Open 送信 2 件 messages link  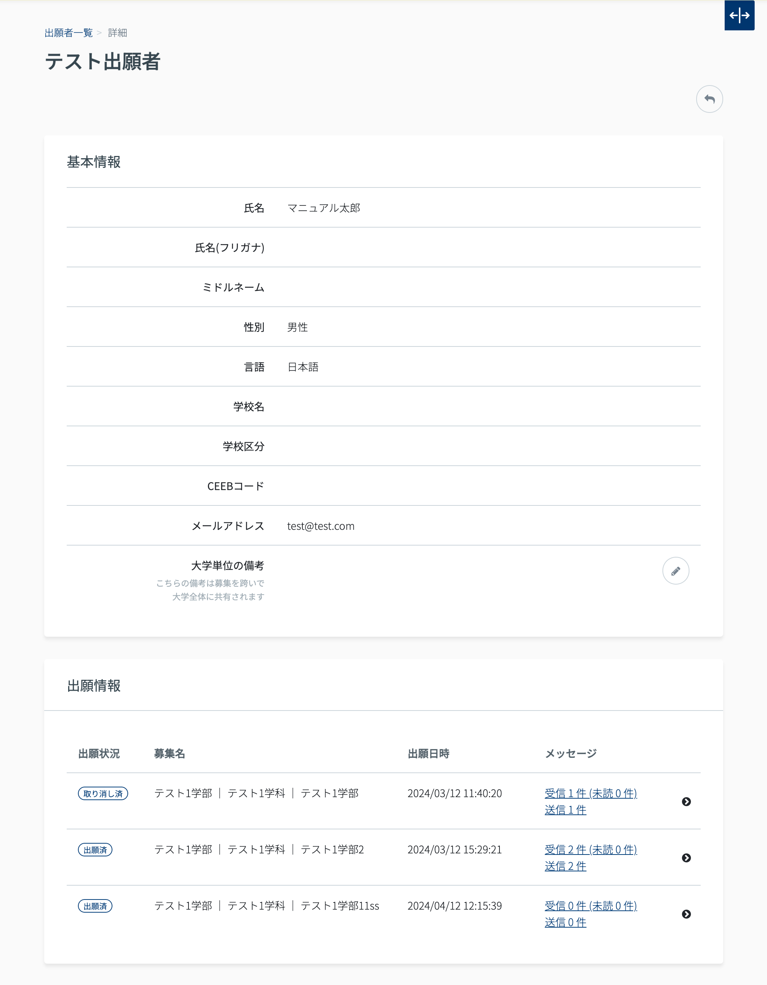point(565,867)
